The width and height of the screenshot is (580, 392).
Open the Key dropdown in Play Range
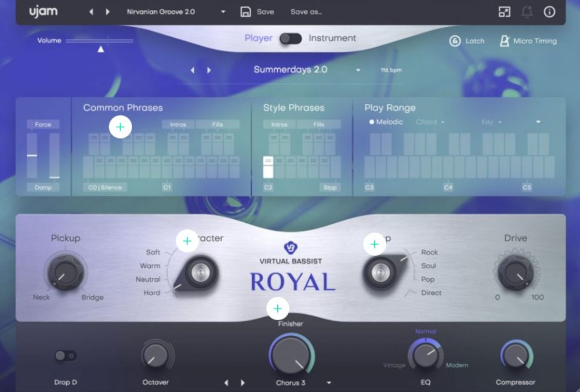(538, 122)
